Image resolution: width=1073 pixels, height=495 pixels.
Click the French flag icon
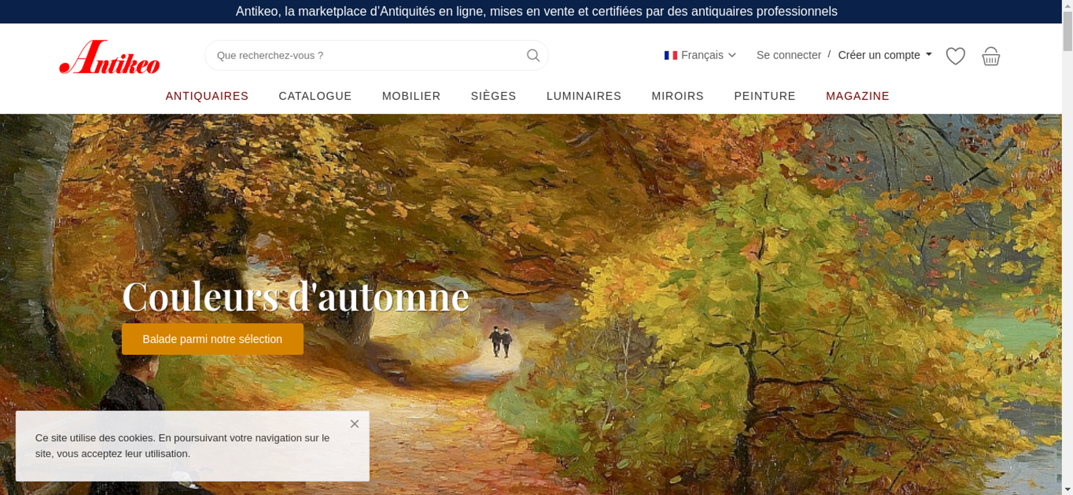tap(671, 55)
